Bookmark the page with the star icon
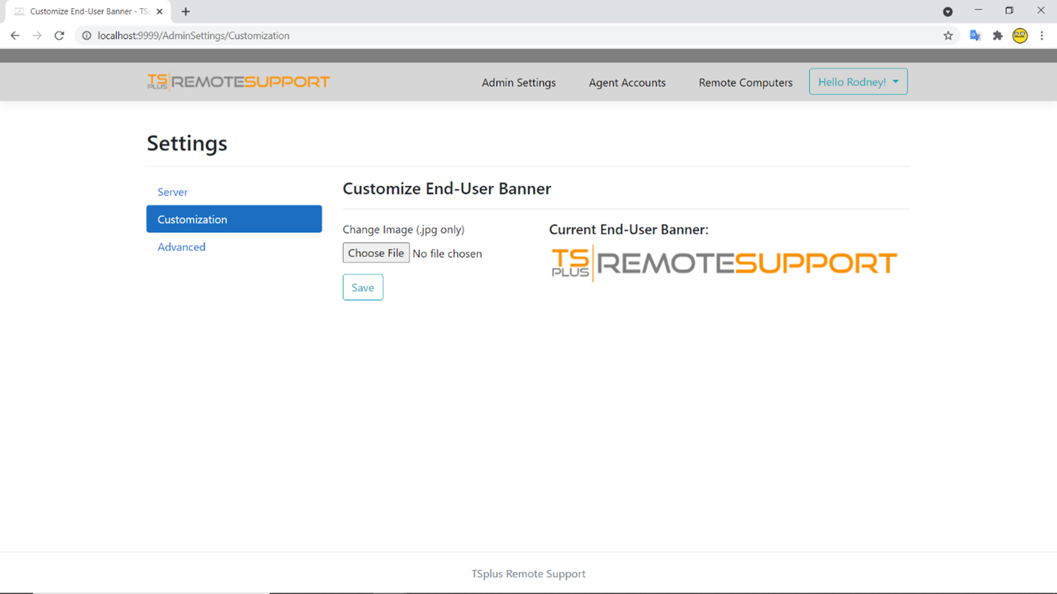 (948, 35)
